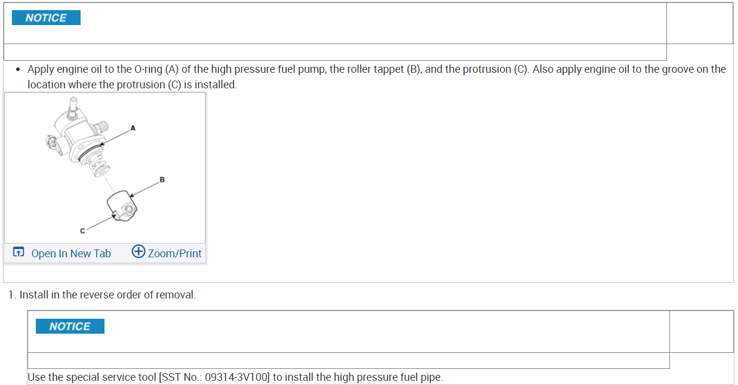Click the empty cell right of top NOTICE

[x=699, y=23]
